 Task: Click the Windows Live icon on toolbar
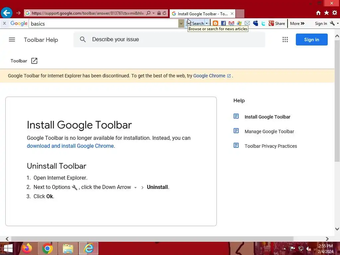239,24
